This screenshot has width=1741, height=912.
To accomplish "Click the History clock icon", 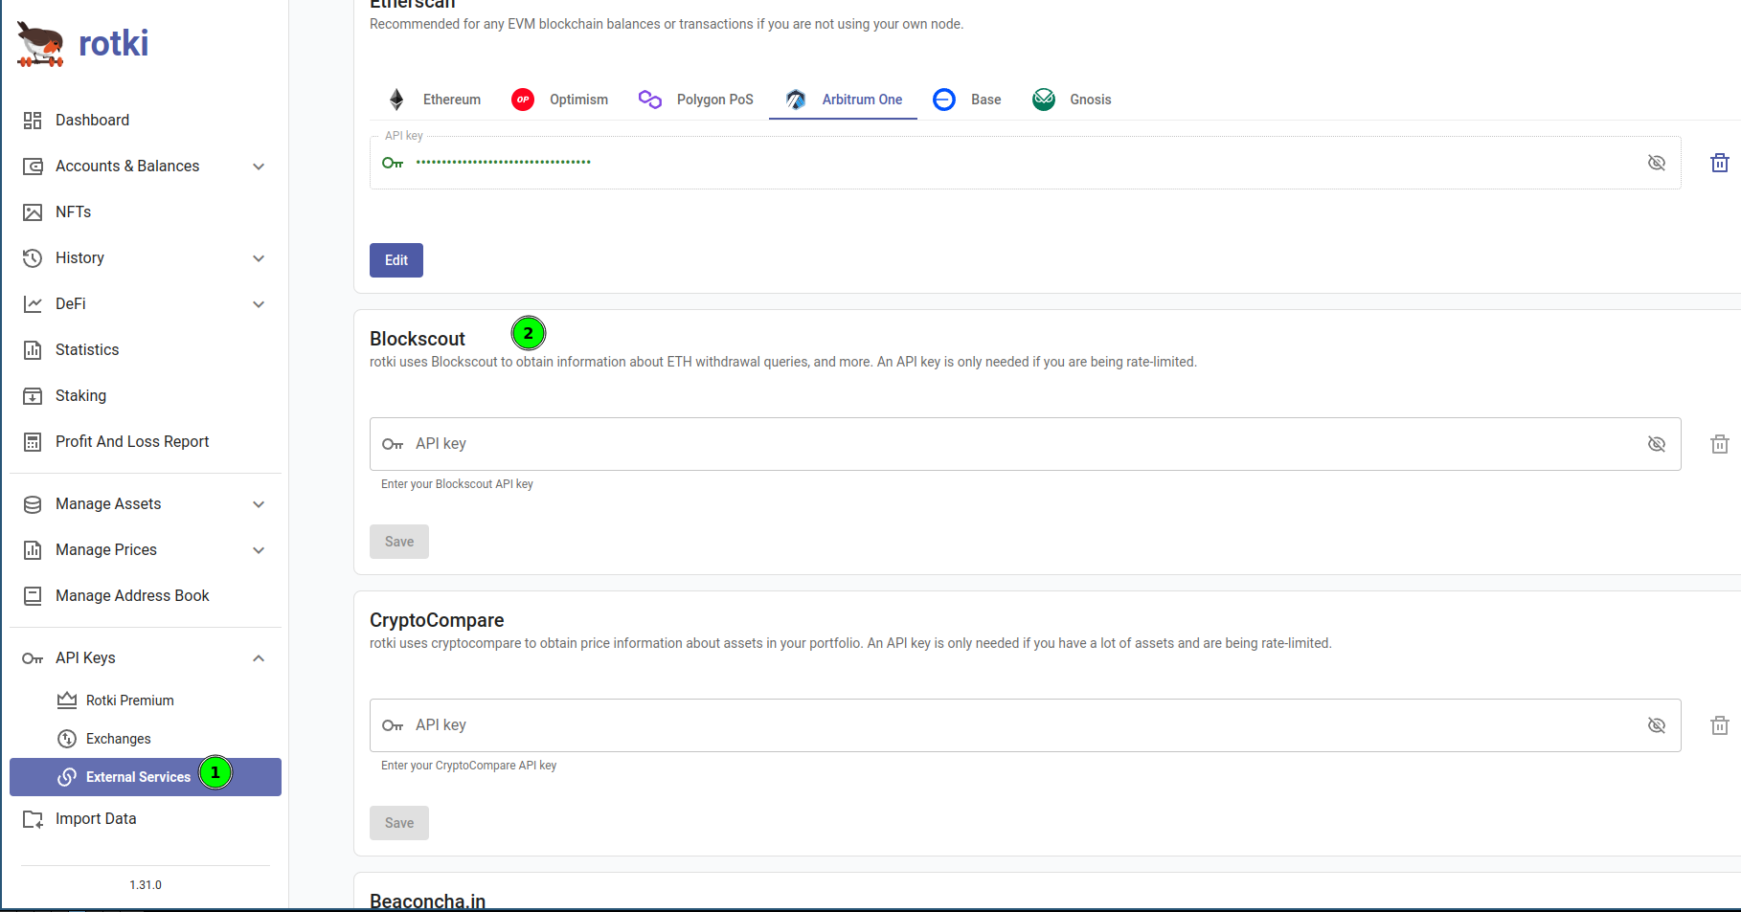I will 33,258.
